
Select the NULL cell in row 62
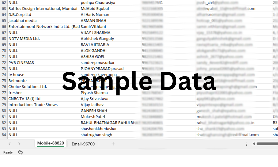[44, 3]
